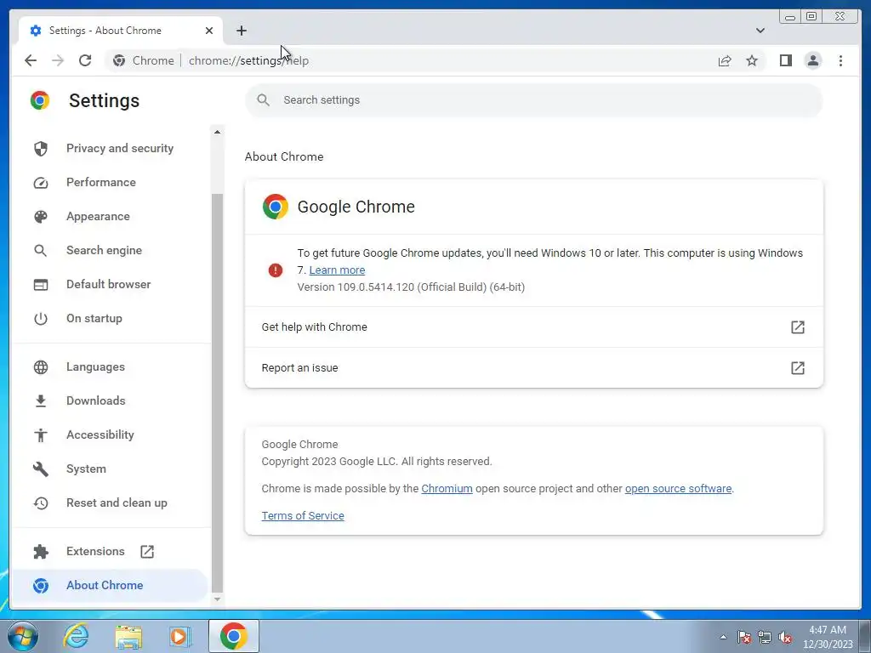Click the forward navigation arrow
This screenshot has width=871, height=653.
[58, 60]
